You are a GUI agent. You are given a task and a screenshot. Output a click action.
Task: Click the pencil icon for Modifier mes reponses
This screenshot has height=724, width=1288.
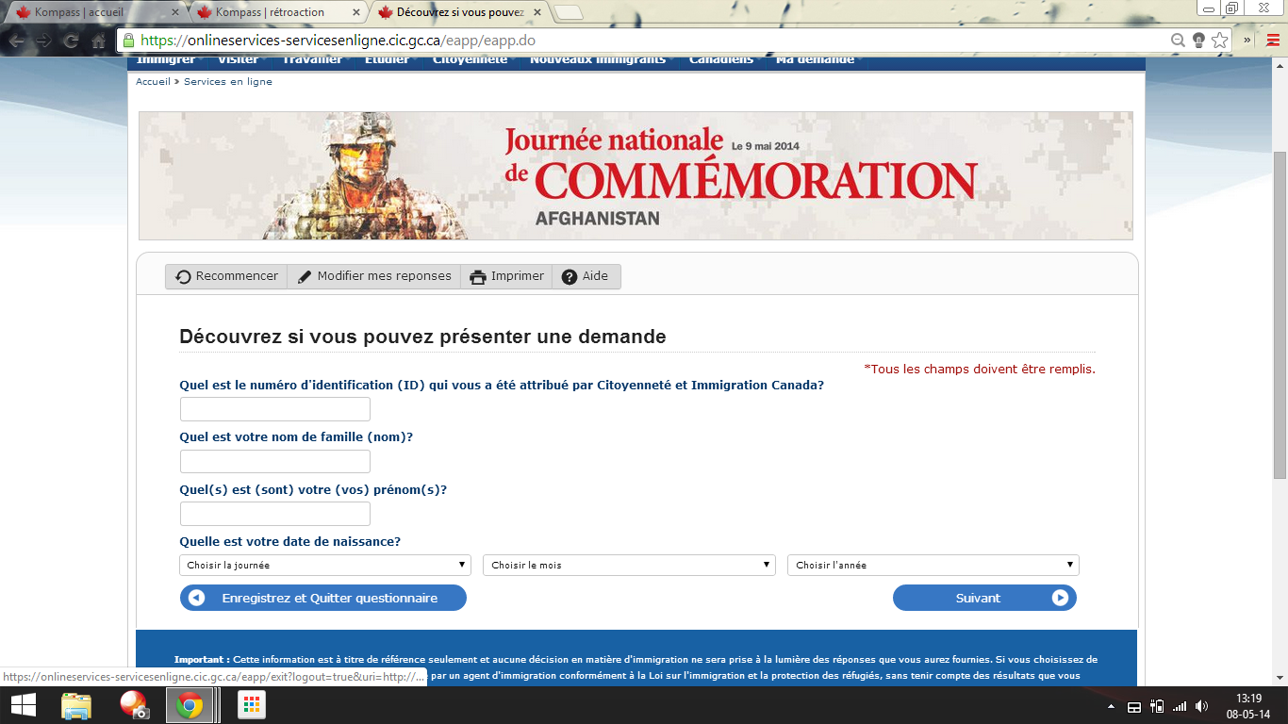(x=305, y=277)
